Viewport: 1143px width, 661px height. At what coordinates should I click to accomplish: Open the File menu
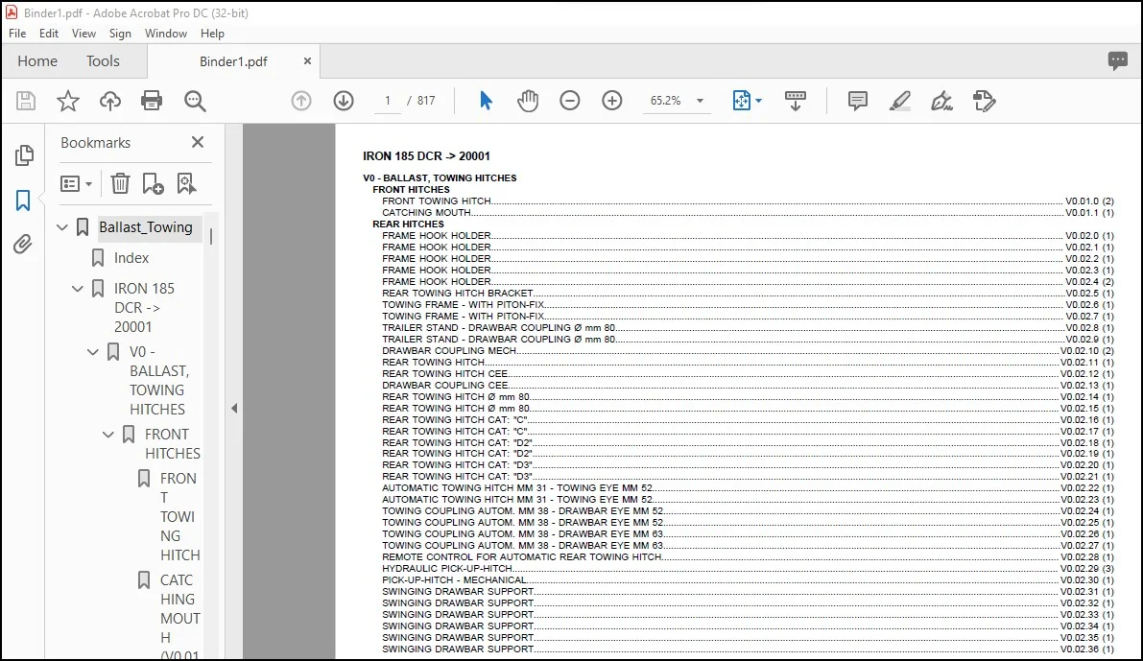17,34
